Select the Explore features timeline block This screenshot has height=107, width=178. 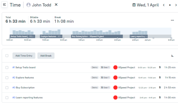pyautogui.click(x=51, y=36)
